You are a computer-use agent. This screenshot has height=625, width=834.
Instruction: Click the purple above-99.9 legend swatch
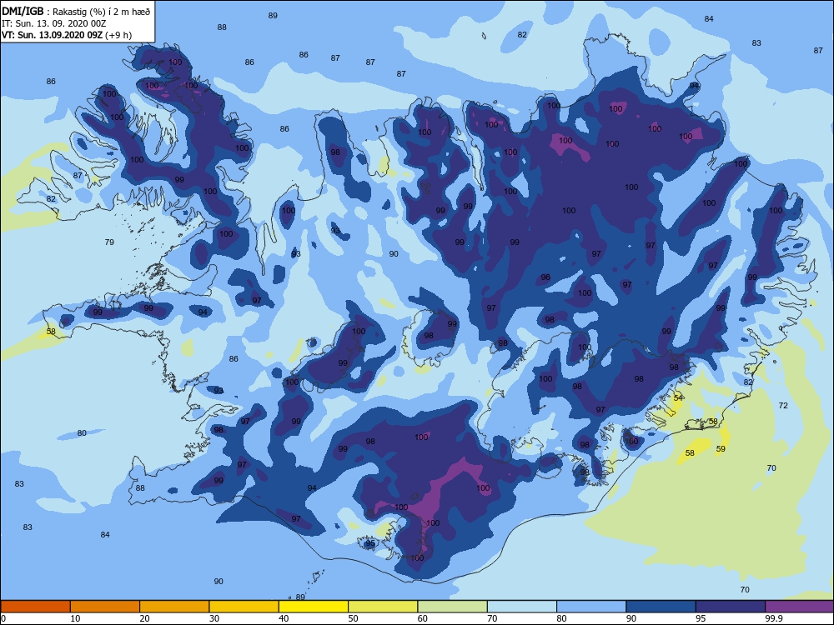click(800, 607)
